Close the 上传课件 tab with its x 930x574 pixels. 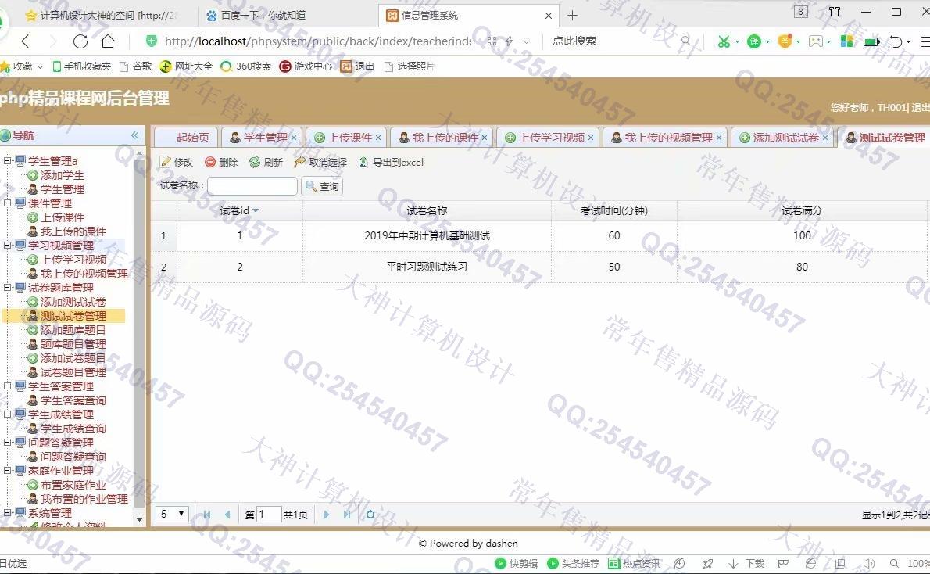[x=378, y=138]
